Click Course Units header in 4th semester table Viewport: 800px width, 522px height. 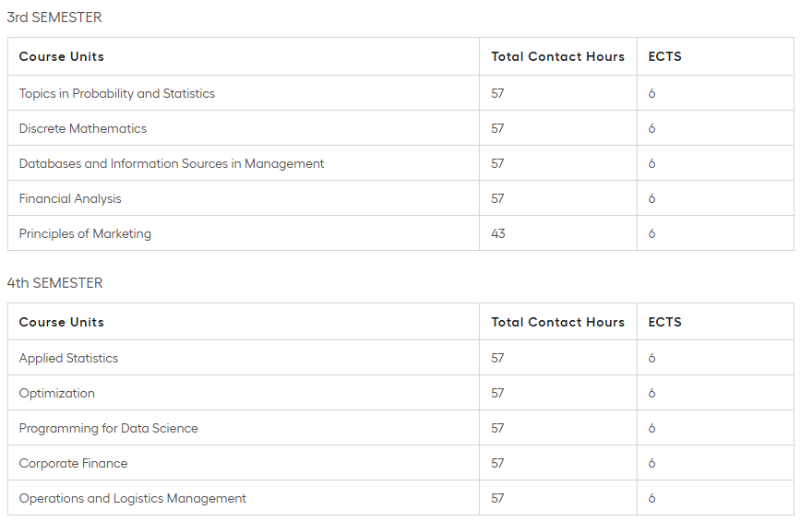62,322
